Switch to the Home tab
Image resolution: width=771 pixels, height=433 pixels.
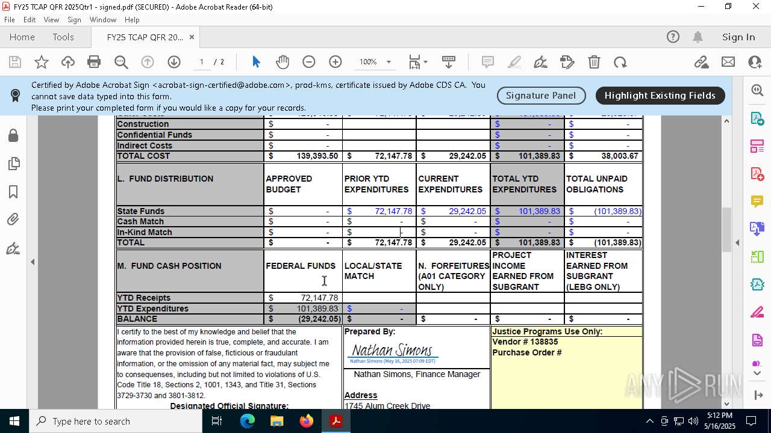(22, 37)
